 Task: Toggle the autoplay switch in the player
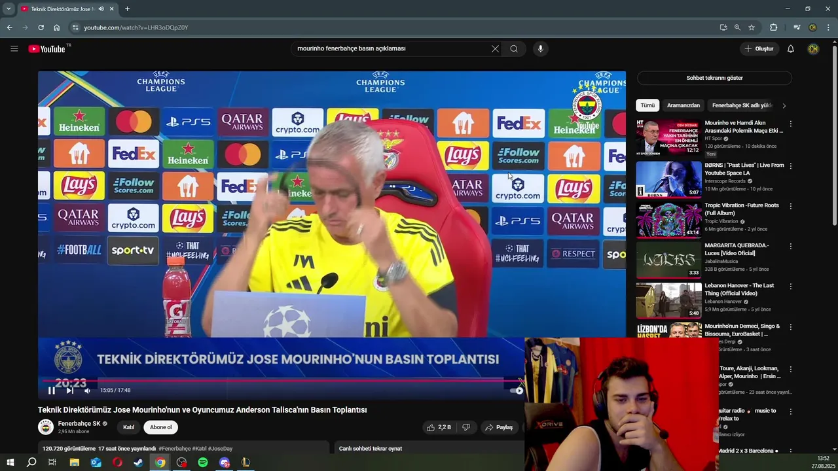point(517,391)
